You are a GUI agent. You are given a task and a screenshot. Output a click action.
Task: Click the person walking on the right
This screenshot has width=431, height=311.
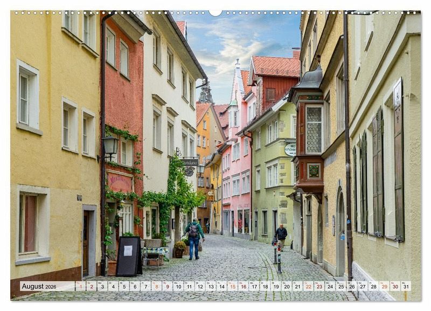(281, 237)
